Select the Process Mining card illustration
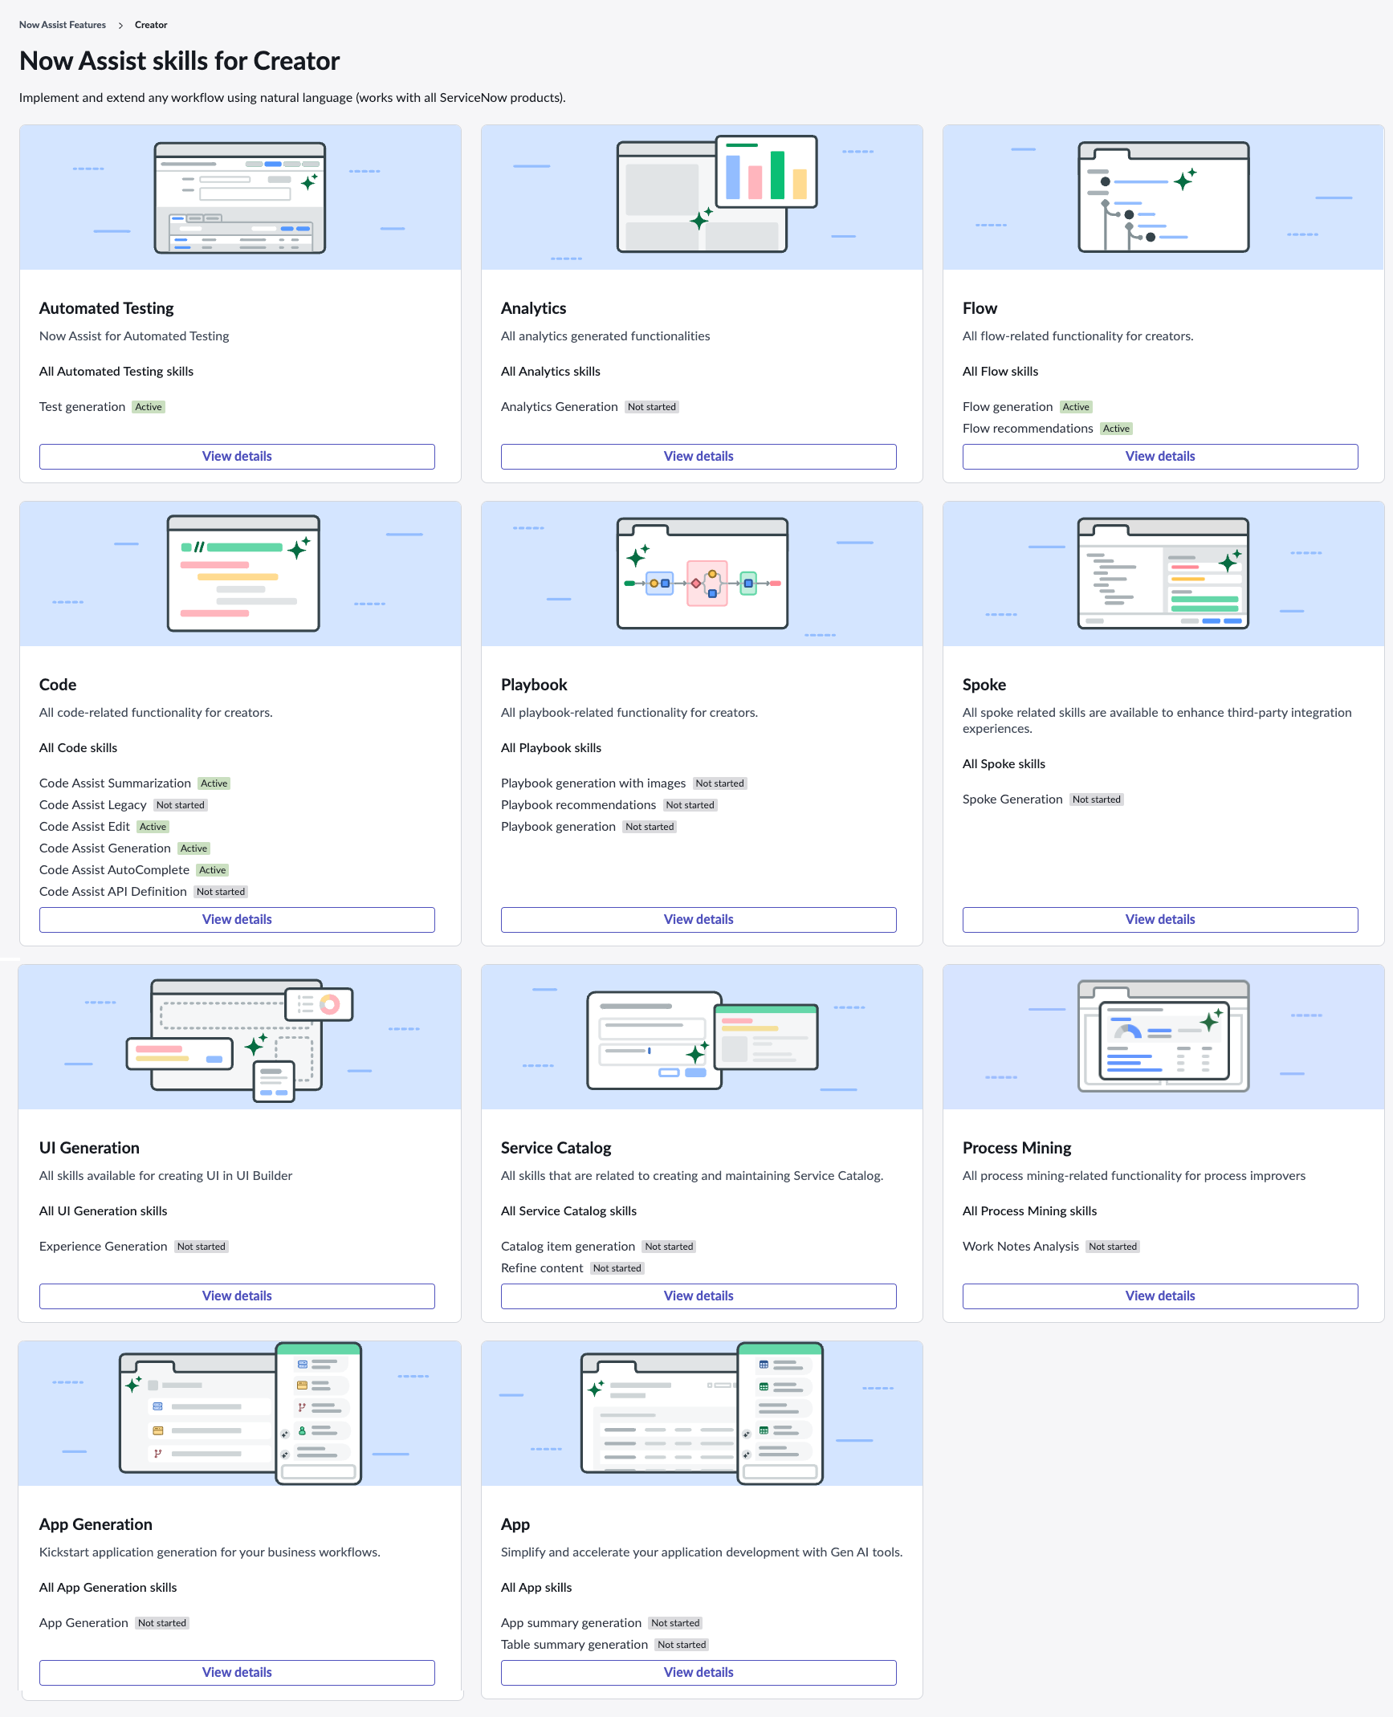Screen dimensions: 1393x1717 click(x=1163, y=1037)
